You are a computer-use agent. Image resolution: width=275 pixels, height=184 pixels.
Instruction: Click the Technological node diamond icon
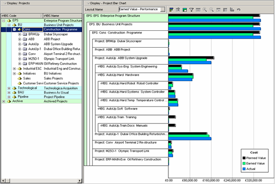click(x=14, y=88)
